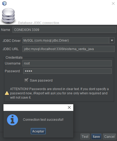Save the JDBC connection
Screen dimensions: 117x141
point(96,136)
